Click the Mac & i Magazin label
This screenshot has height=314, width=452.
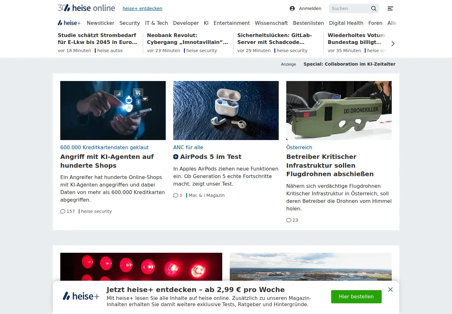207,195
